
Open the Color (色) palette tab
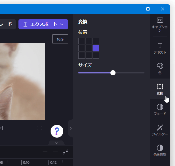click(x=160, y=69)
